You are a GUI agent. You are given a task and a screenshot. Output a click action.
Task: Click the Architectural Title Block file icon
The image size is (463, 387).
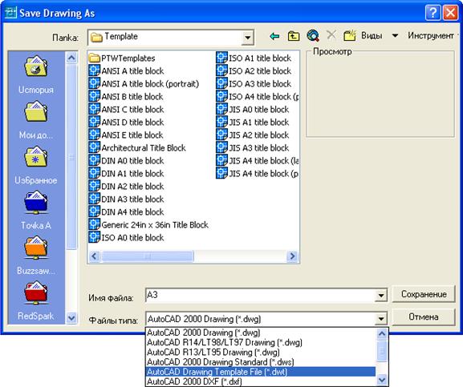coord(94,147)
